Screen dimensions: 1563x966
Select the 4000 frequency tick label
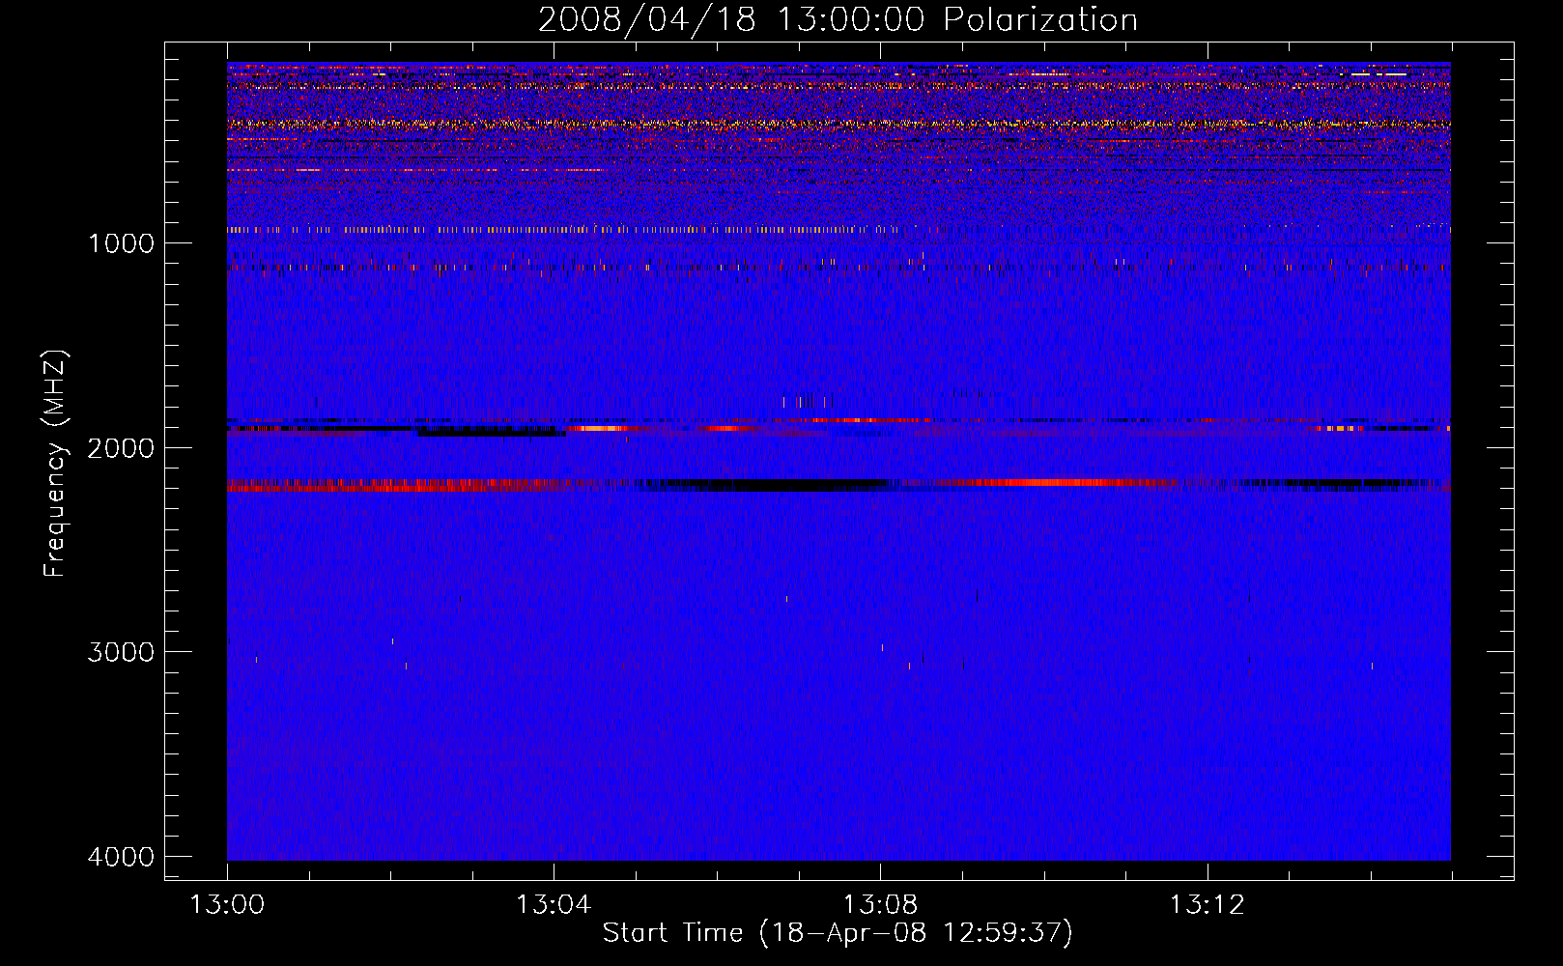click(x=121, y=857)
